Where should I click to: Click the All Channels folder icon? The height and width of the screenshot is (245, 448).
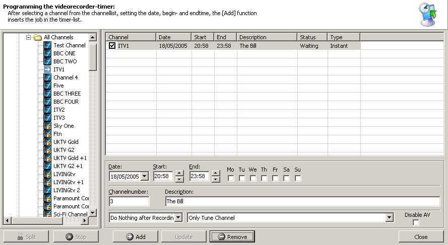[x=38, y=37]
